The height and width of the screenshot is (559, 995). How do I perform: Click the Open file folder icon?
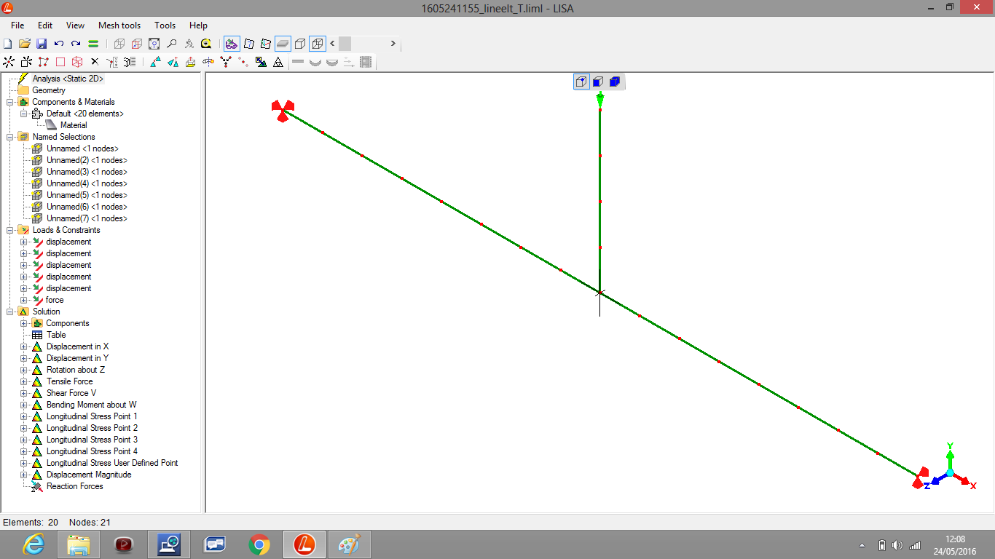tap(25, 44)
